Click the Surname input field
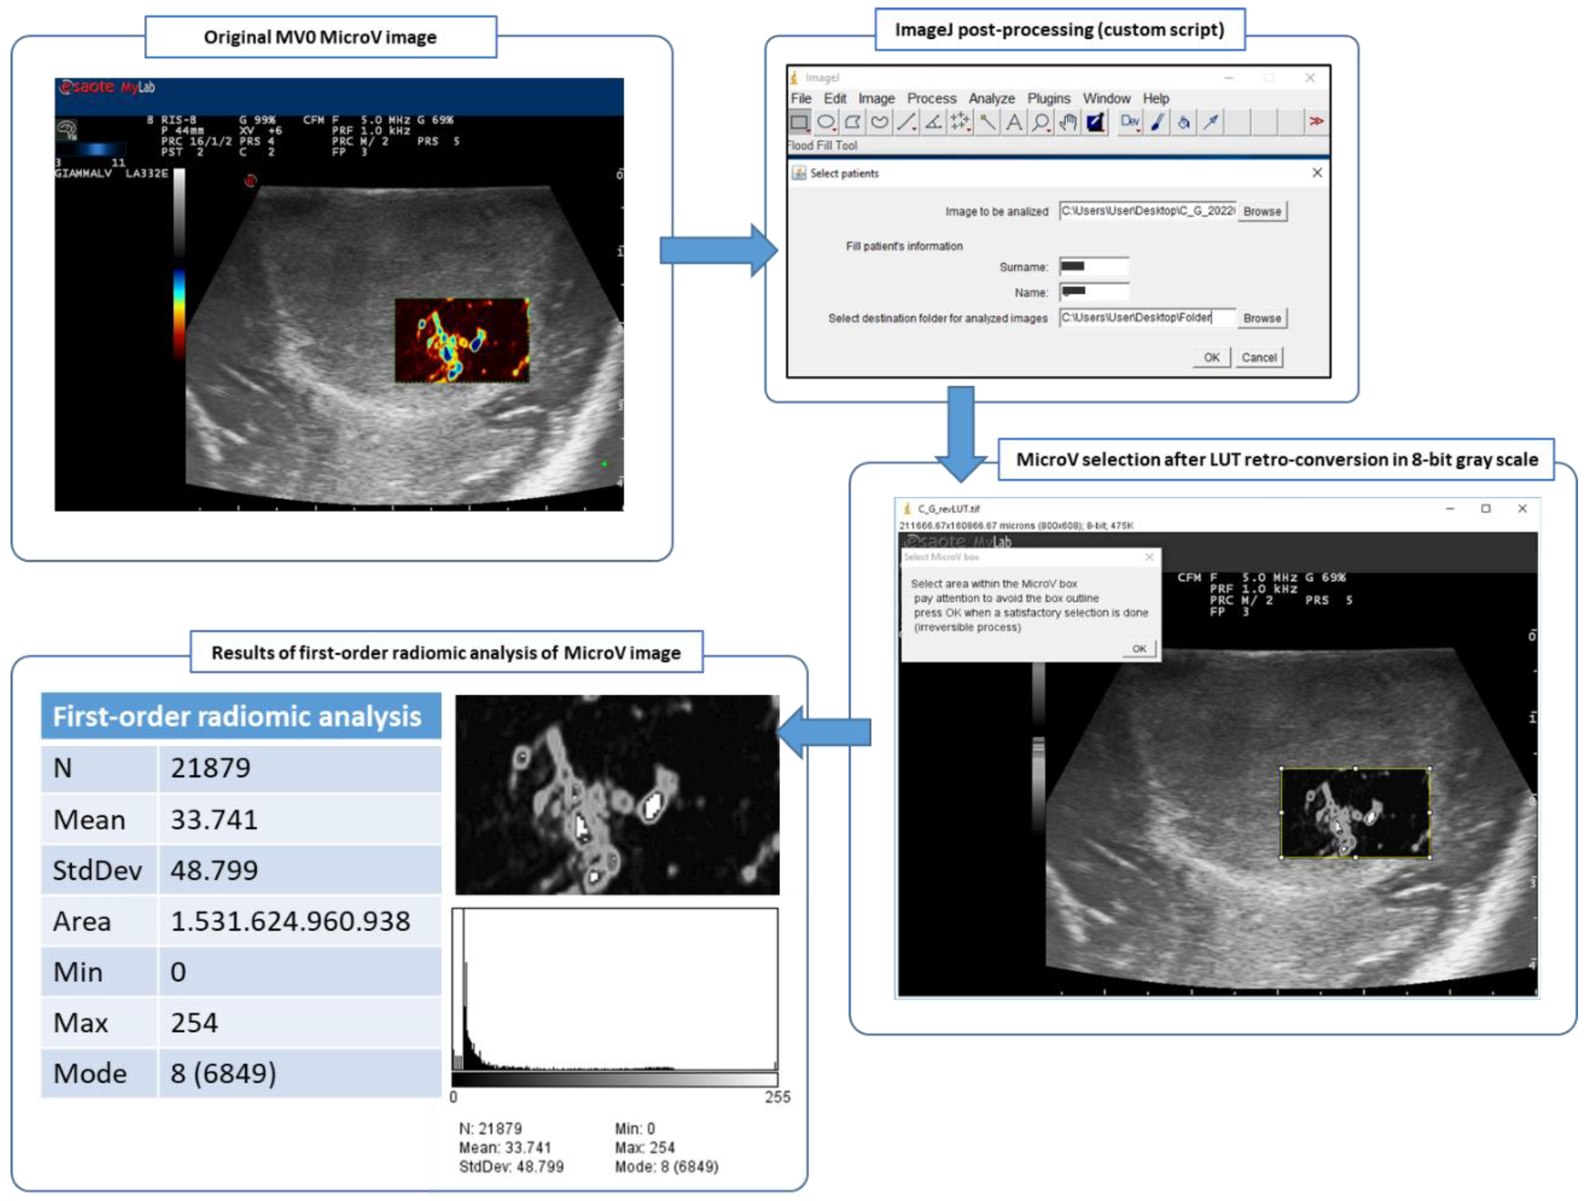 1093,267
